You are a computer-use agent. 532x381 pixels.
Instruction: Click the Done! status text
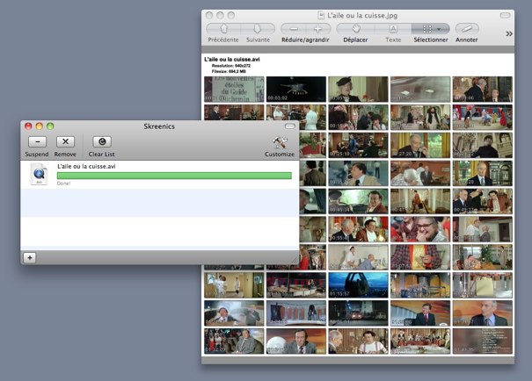click(x=63, y=183)
